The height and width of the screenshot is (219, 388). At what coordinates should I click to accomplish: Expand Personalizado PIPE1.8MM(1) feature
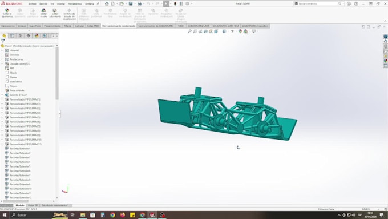click(2, 99)
